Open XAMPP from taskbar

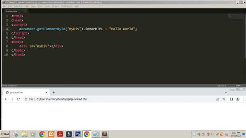51,134
